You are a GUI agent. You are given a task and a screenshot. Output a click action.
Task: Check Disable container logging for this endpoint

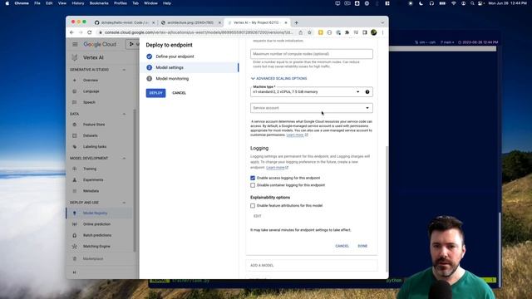(x=253, y=185)
